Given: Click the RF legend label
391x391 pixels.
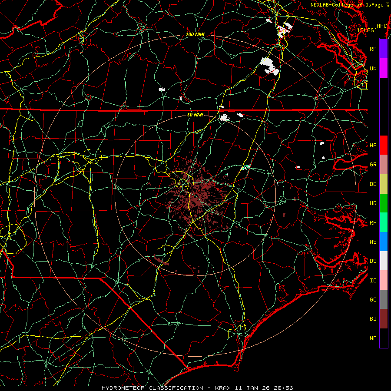Looking at the screenshot, I should pos(373,49).
